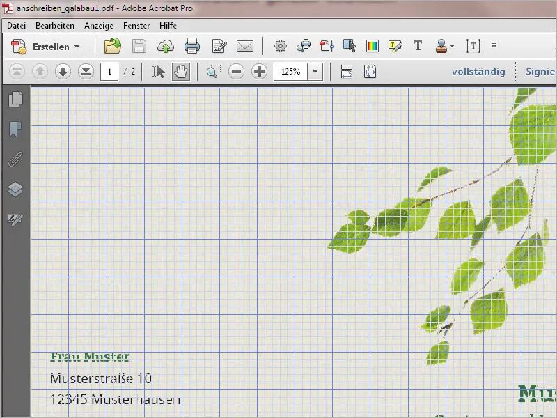Open the layers panel

point(15,189)
